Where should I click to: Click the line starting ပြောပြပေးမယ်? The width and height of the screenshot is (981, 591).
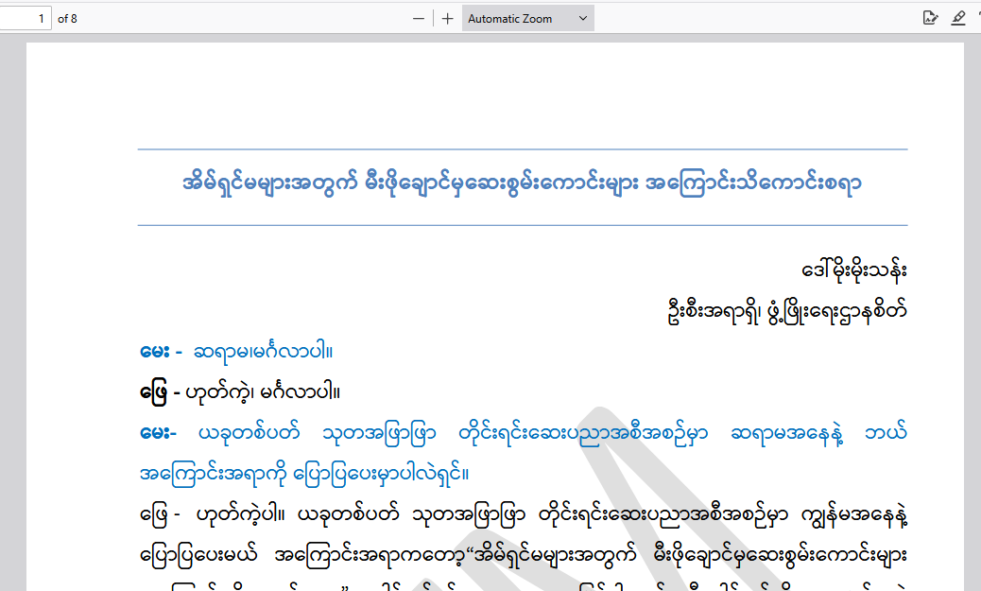(524, 555)
